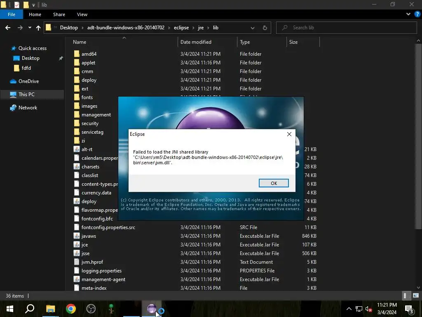422x317 pixels.
Task: Select the currency.data file
Action: [x=96, y=193]
